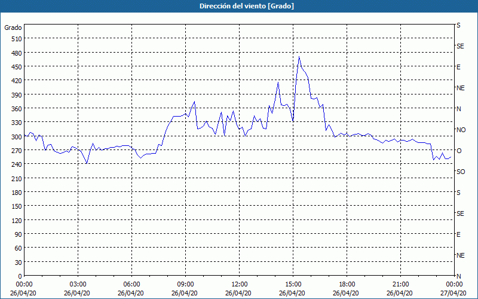Click the chart title 'Dirección del viento [Grado]'
This screenshot has height=299, width=478.
pyautogui.click(x=247, y=6)
